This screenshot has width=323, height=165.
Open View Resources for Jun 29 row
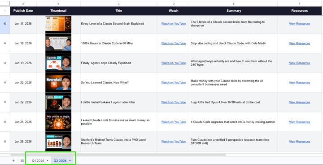[300, 142]
